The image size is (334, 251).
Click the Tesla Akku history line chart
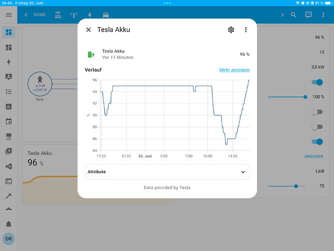(175, 115)
